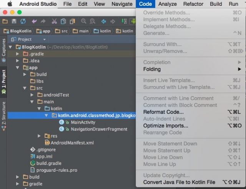Expand the res folder

[x=39, y=136]
